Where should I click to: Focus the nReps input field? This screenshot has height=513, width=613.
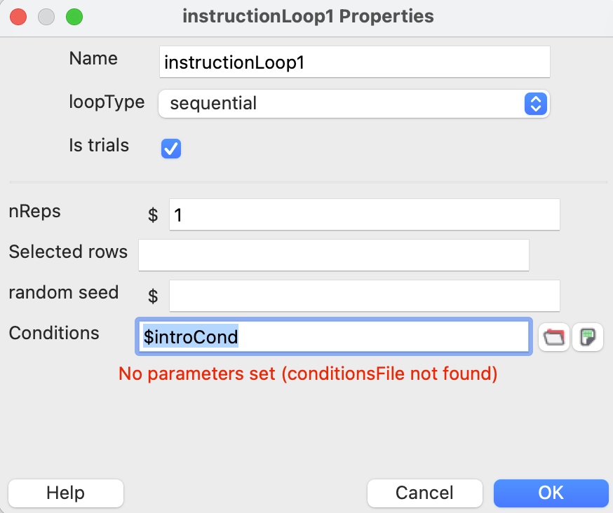(x=364, y=214)
